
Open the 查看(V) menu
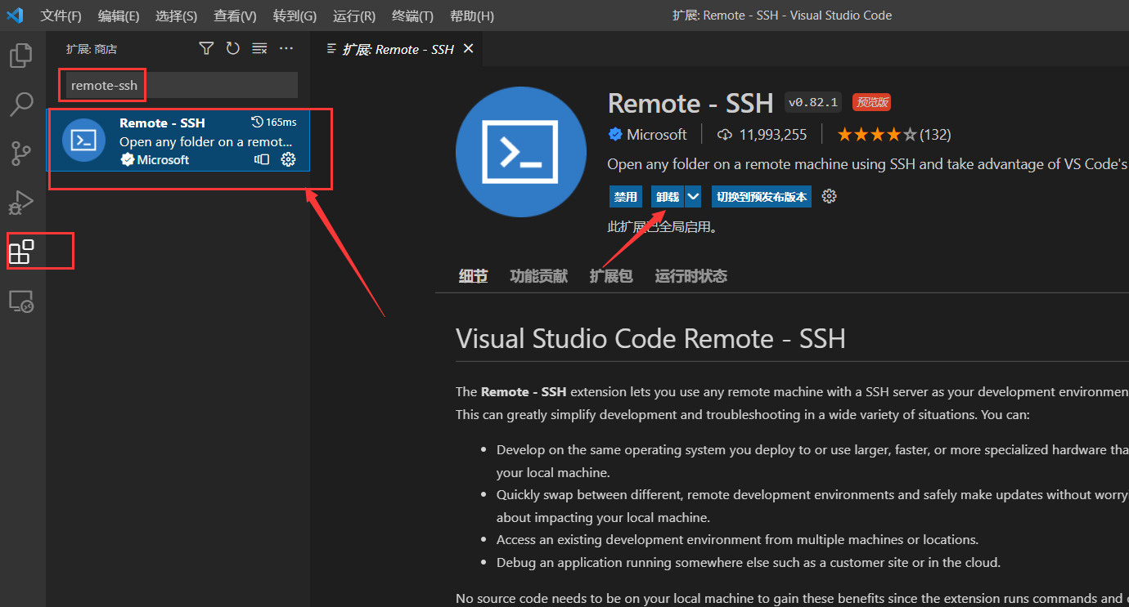point(235,16)
